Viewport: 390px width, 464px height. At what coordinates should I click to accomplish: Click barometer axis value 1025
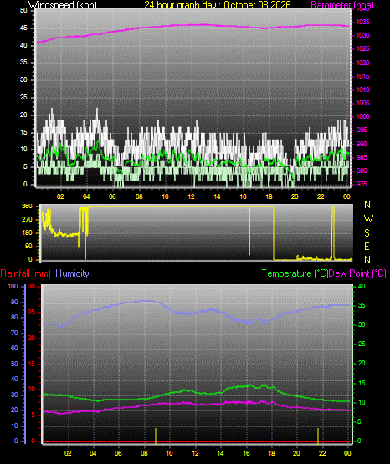[362, 48]
